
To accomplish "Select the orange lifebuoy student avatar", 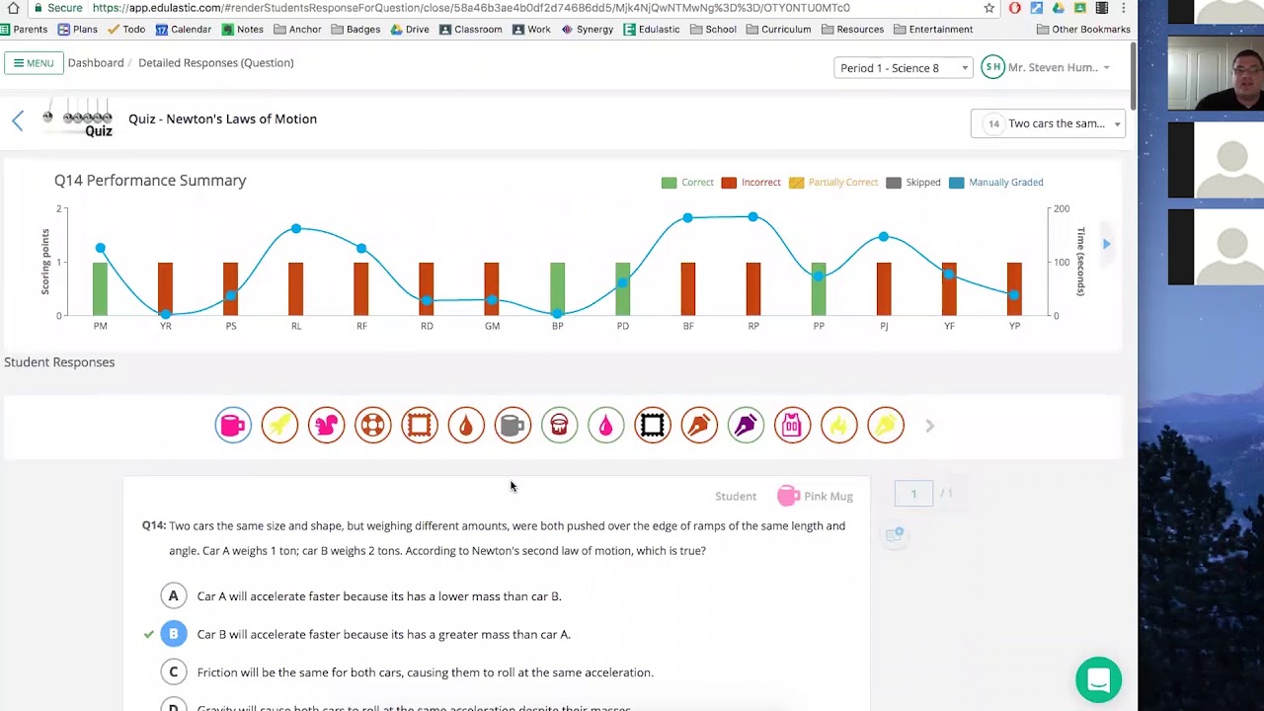I will click(373, 425).
